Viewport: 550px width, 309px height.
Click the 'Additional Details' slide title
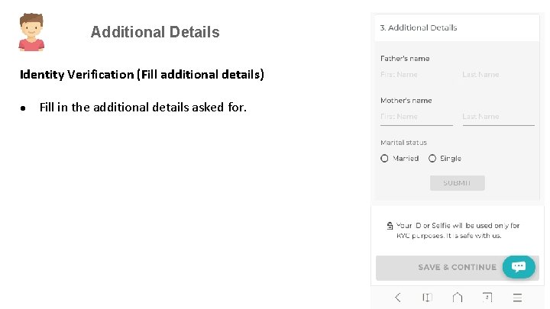(x=155, y=32)
